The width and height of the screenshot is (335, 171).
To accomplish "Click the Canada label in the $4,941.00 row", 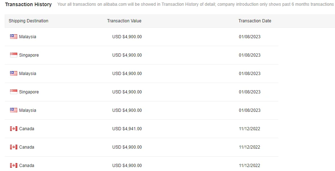I will [27, 129].
